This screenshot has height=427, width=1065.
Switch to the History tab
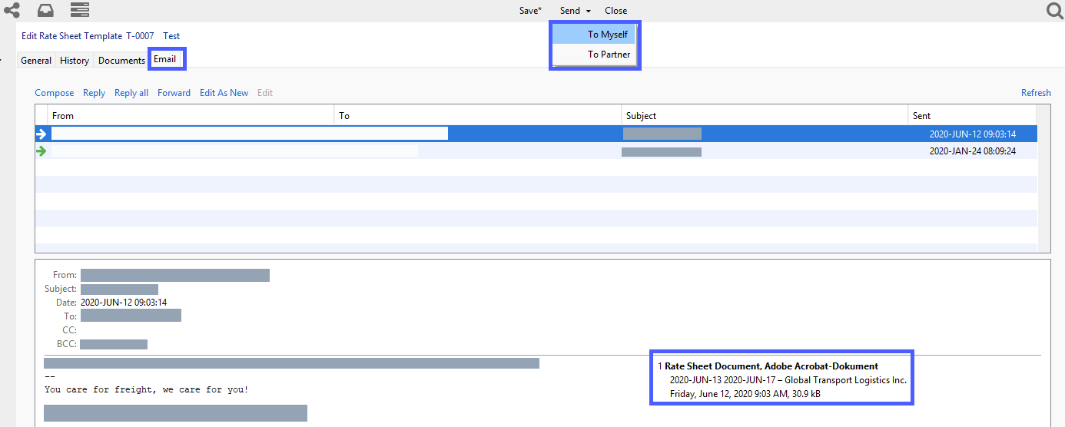[x=75, y=60]
